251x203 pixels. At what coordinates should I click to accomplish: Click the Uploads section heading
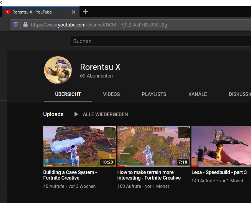click(x=53, y=114)
